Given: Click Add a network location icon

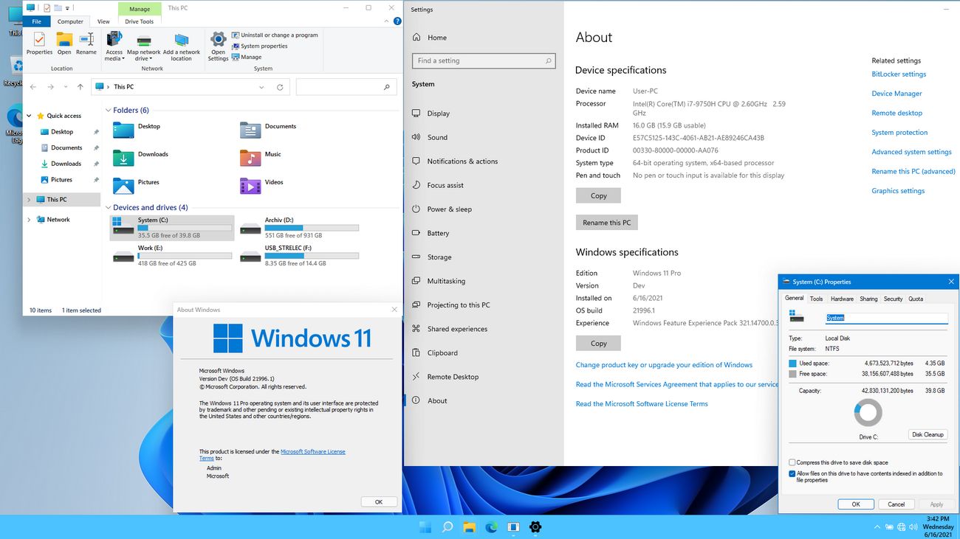Looking at the screenshot, I should pyautogui.click(x=181, y=41).
